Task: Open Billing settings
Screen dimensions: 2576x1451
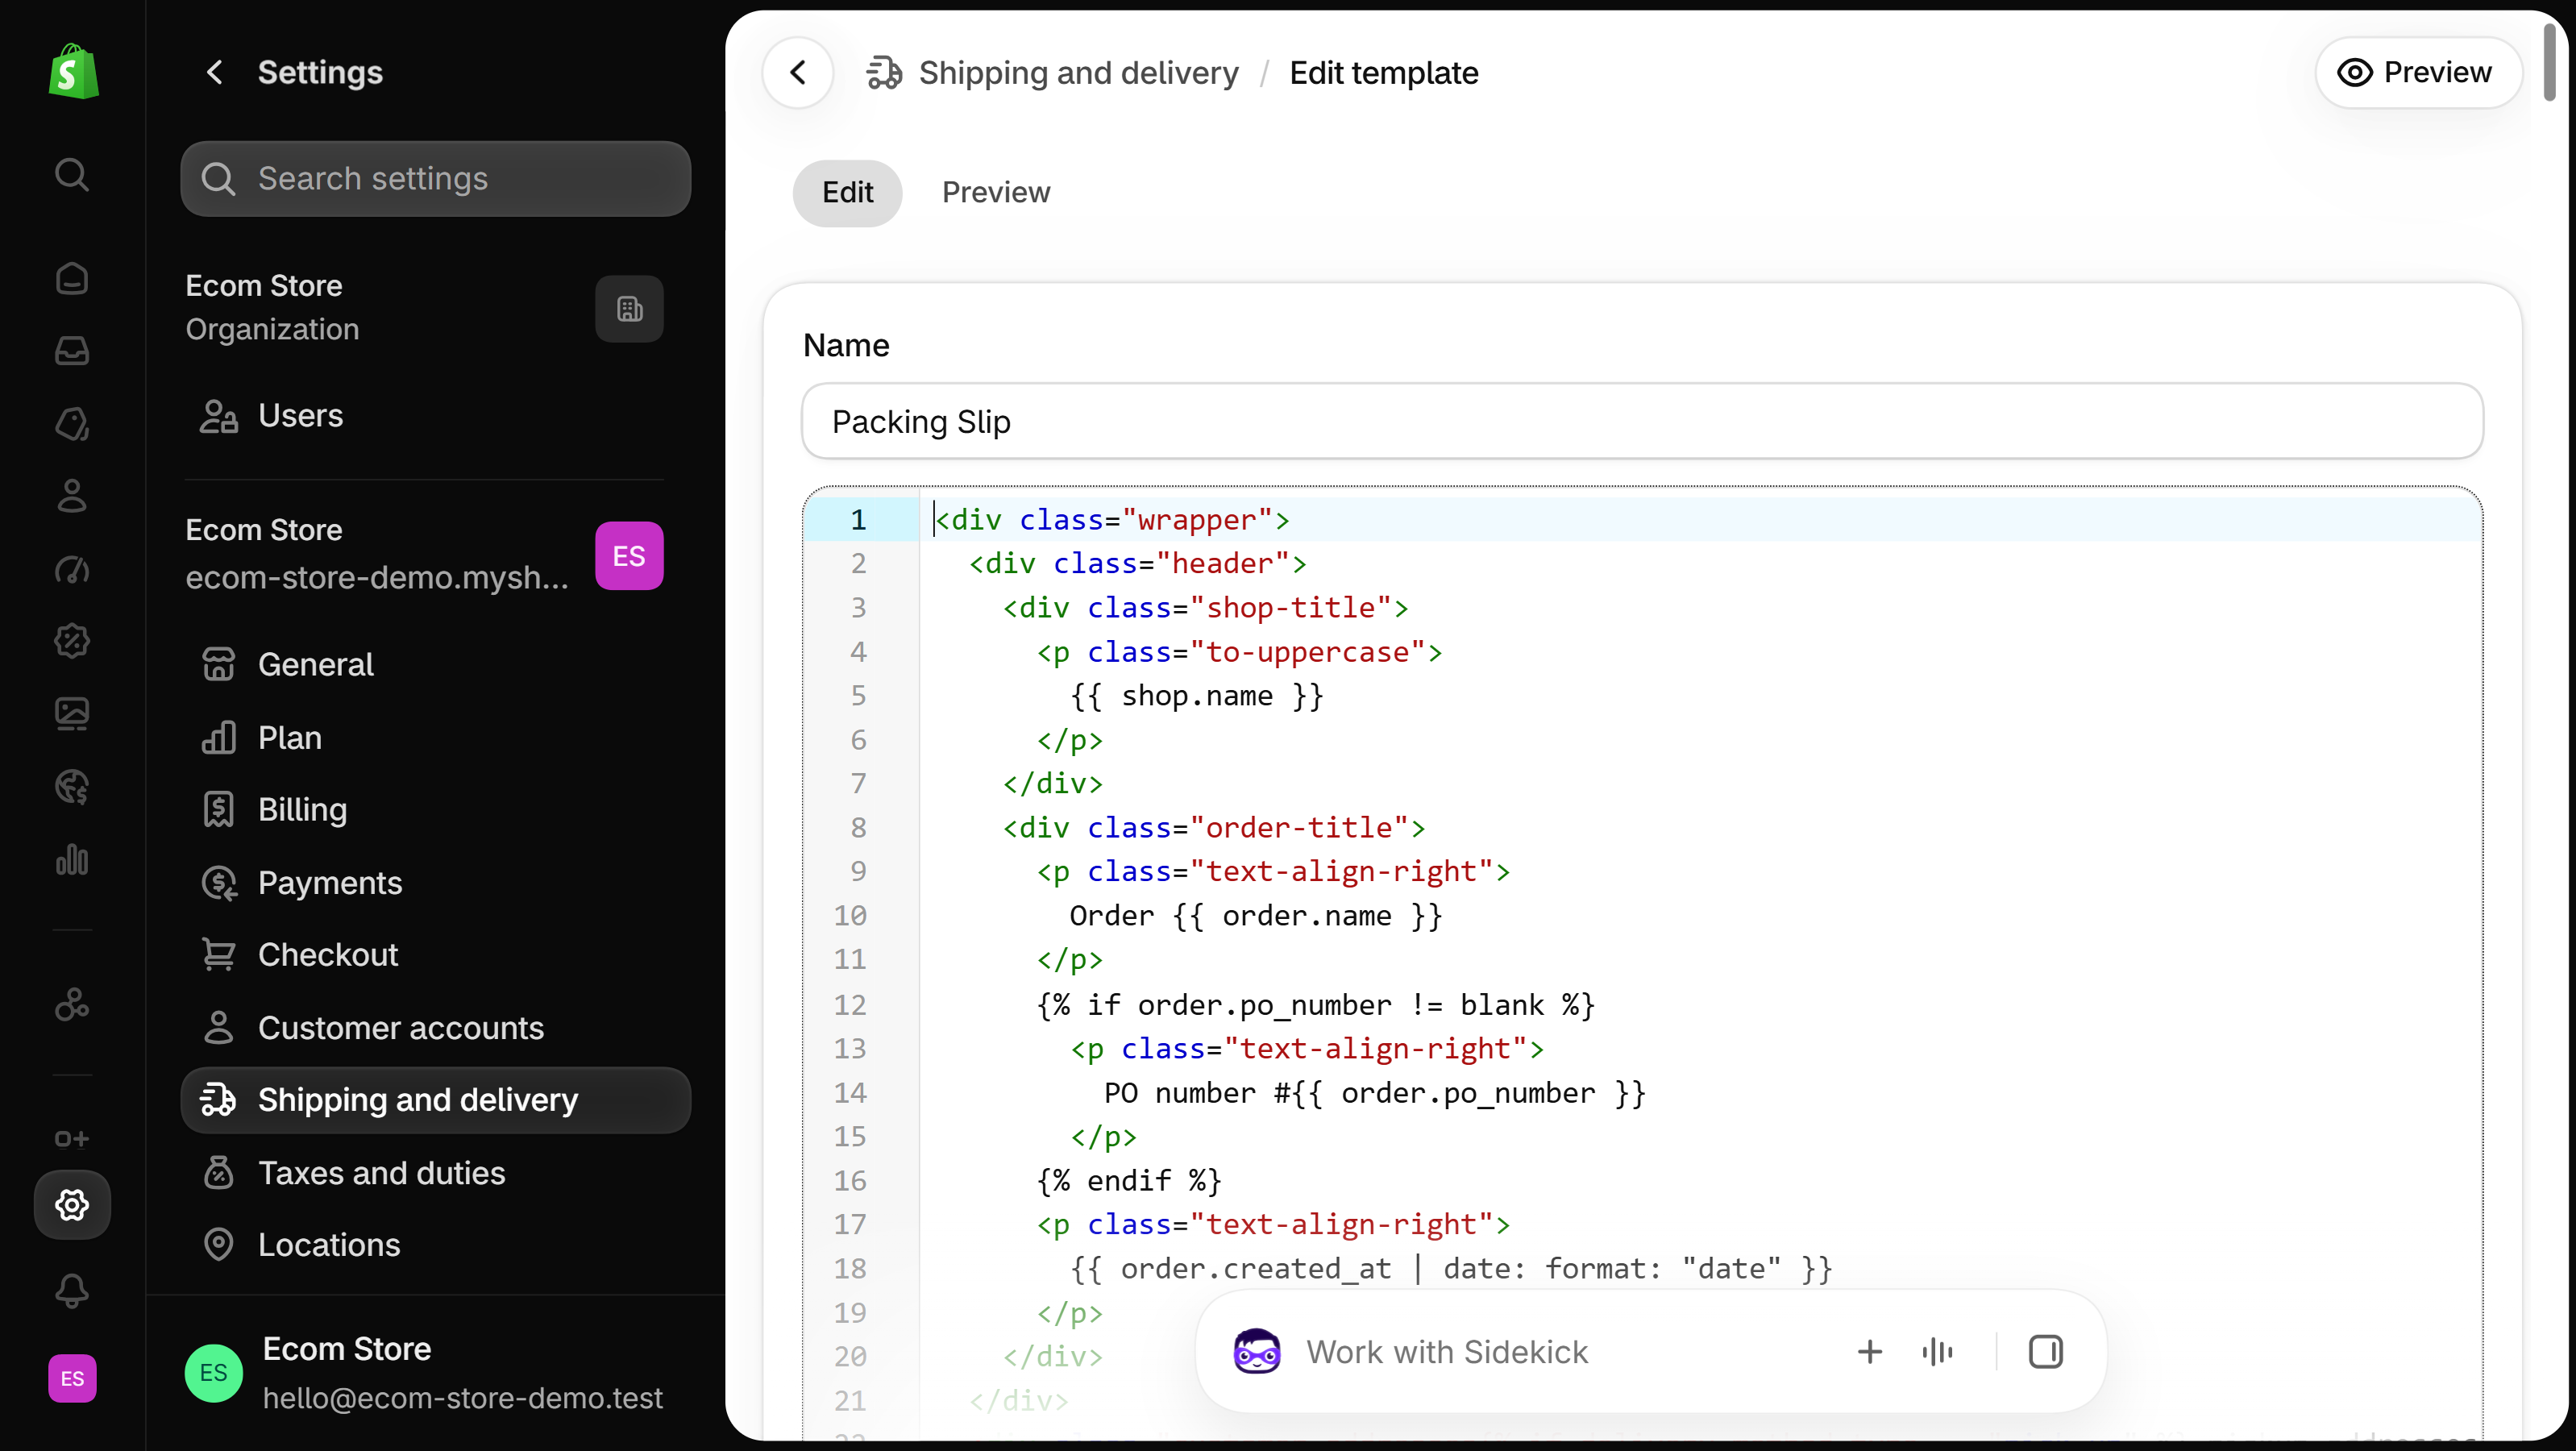Action: (436, 810)
